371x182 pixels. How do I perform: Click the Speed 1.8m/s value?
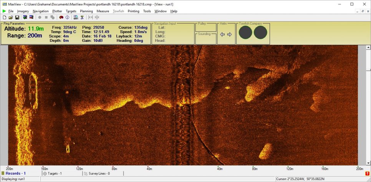pos(141,32)
